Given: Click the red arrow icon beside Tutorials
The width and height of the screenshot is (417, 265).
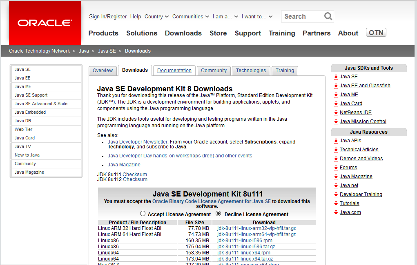Looking at the screenshot, I should pyautogui.click(x=336, y=204).
